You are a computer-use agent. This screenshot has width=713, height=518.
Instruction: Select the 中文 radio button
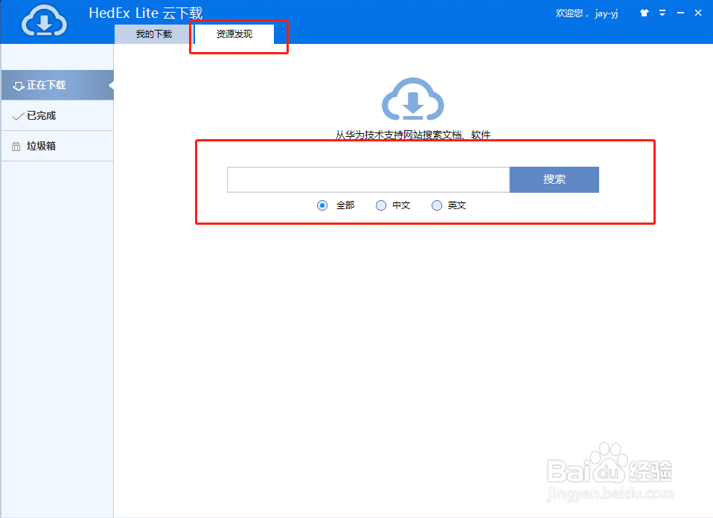[x=381, y=205]
